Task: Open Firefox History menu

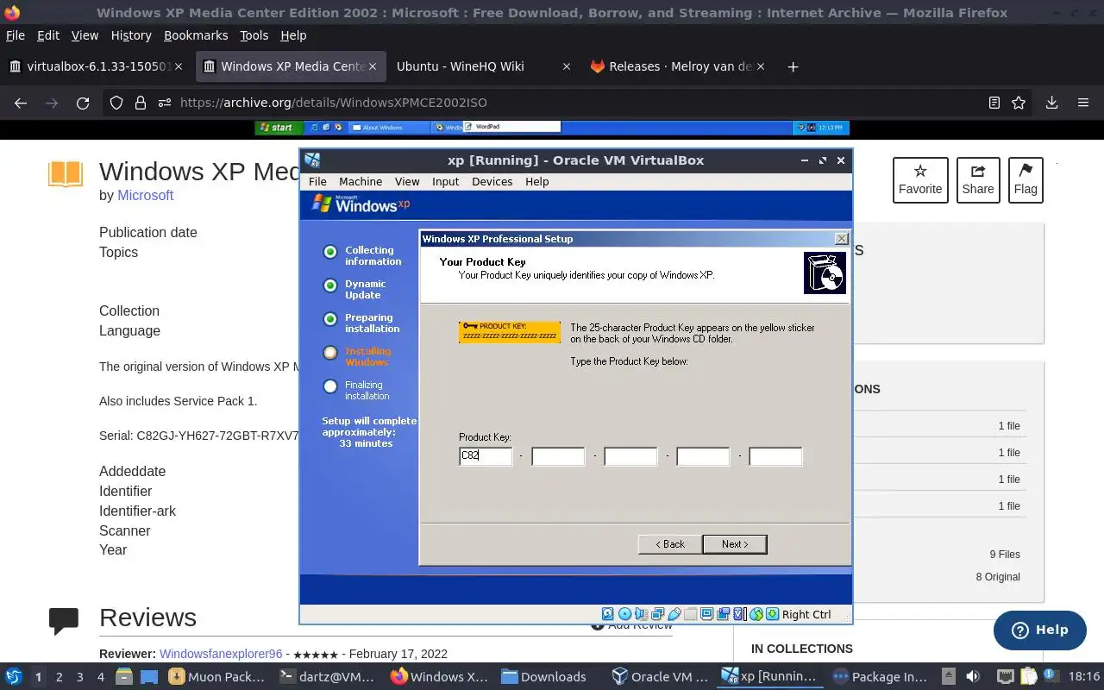Action: click(x=131, y=35)
